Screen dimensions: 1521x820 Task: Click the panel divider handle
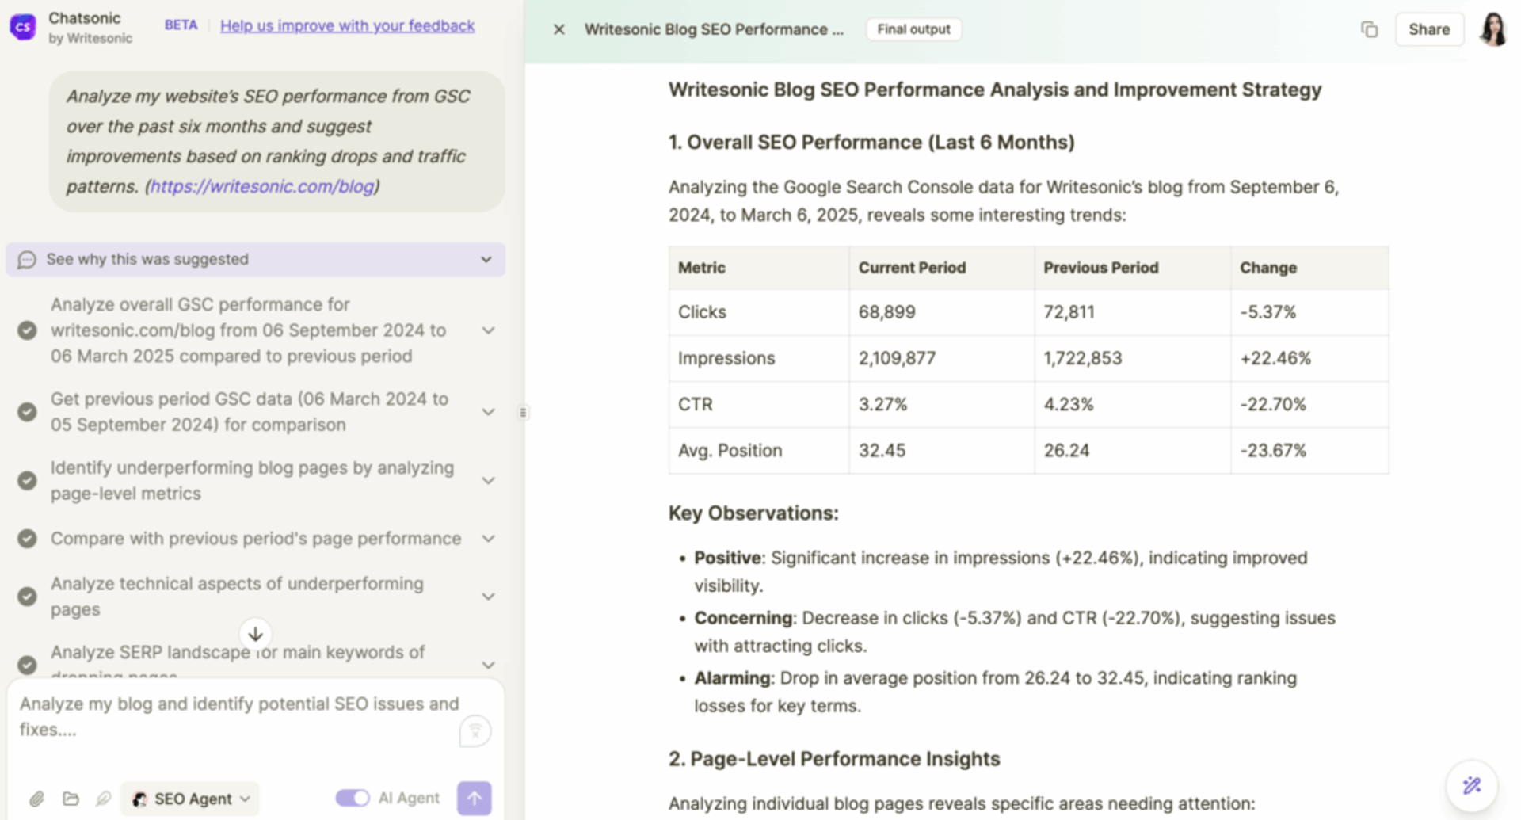click(523, 412)
